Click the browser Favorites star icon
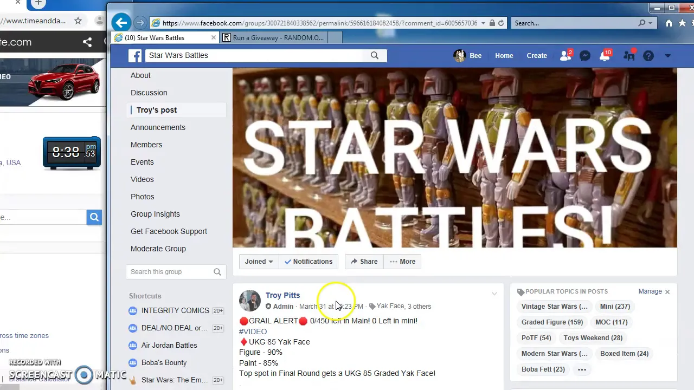The width and height of the screenshot is (694, 390). click(x=683, y=23)
